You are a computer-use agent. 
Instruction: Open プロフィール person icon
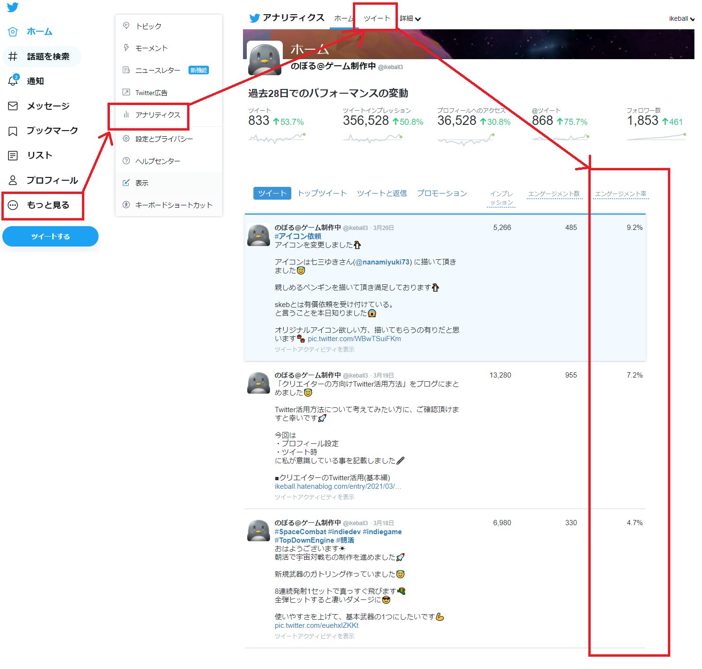pos(13,180)
